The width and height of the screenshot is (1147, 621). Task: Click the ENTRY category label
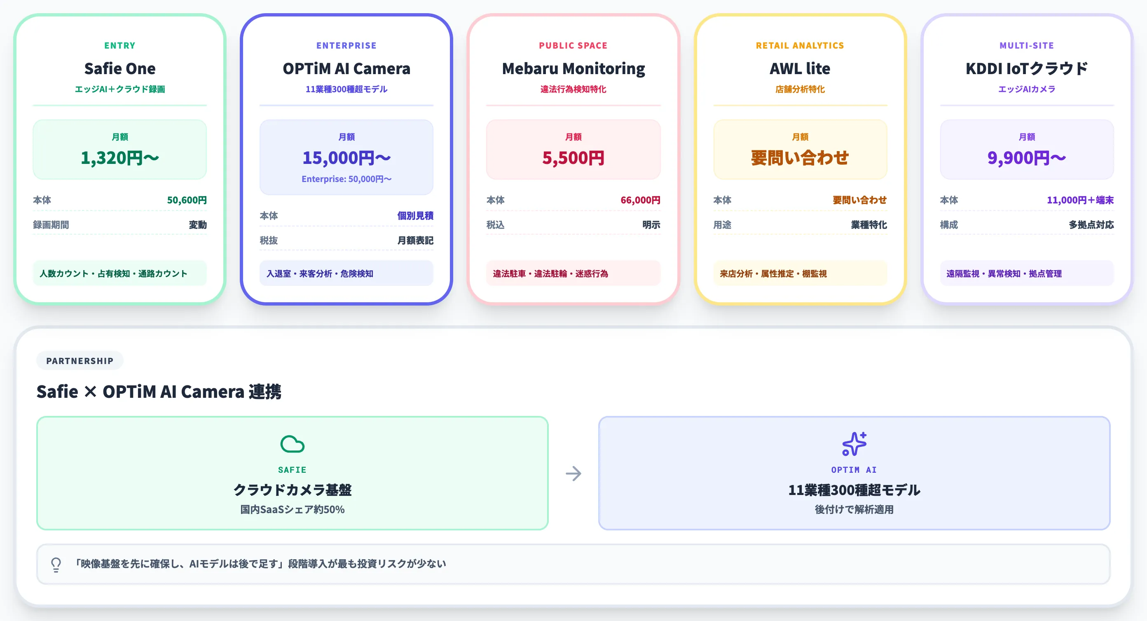tap(120, 45)
